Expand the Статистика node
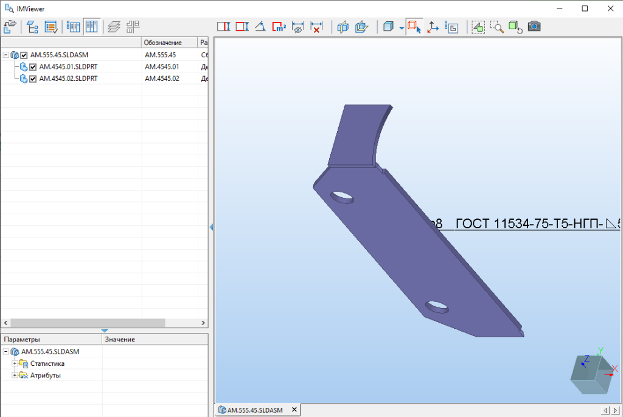The height and width of the screenshot is (417, 623). click(15, 363)
